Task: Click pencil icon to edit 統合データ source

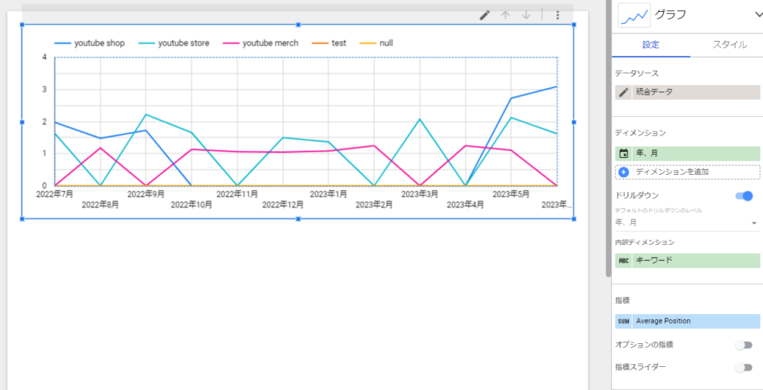Action: pos(624,92)
